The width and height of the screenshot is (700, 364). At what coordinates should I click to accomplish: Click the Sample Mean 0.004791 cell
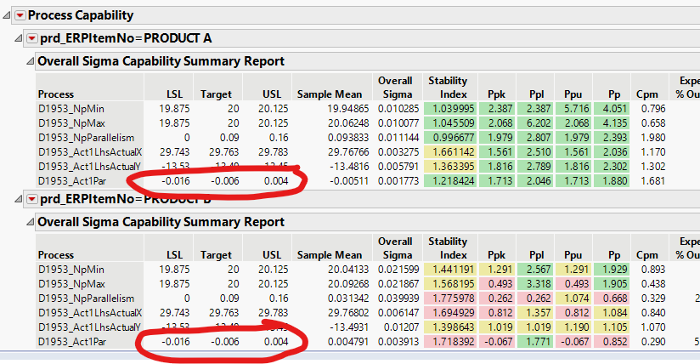click(x=348, y=342)
